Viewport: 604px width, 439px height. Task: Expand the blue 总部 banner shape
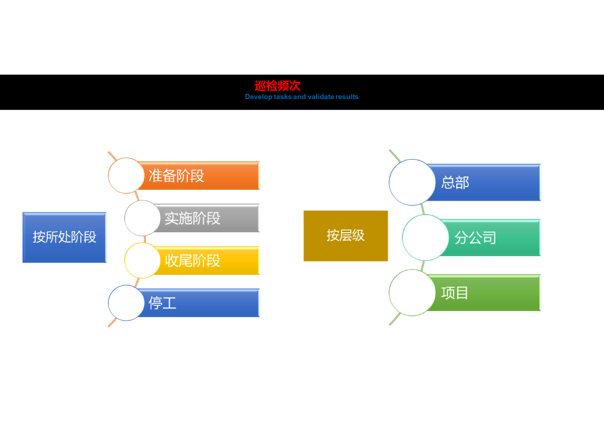point(489,182)
